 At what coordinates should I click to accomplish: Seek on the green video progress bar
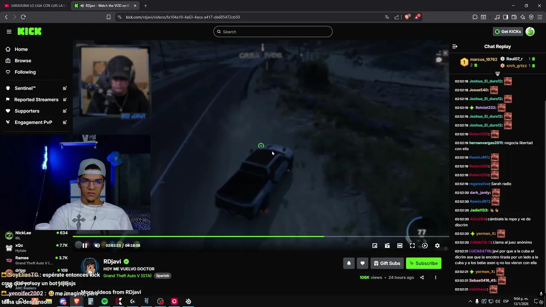point(261,236)
